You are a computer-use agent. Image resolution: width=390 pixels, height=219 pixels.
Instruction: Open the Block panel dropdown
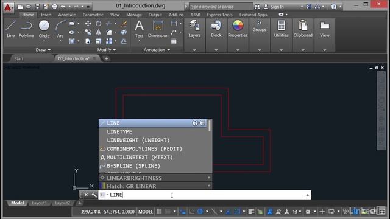[216, 50]
